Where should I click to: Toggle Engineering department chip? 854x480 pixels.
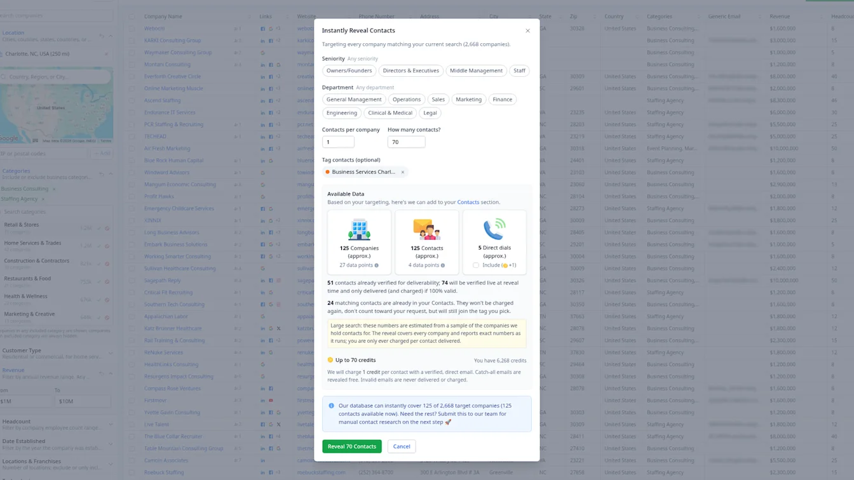[342, 112]
